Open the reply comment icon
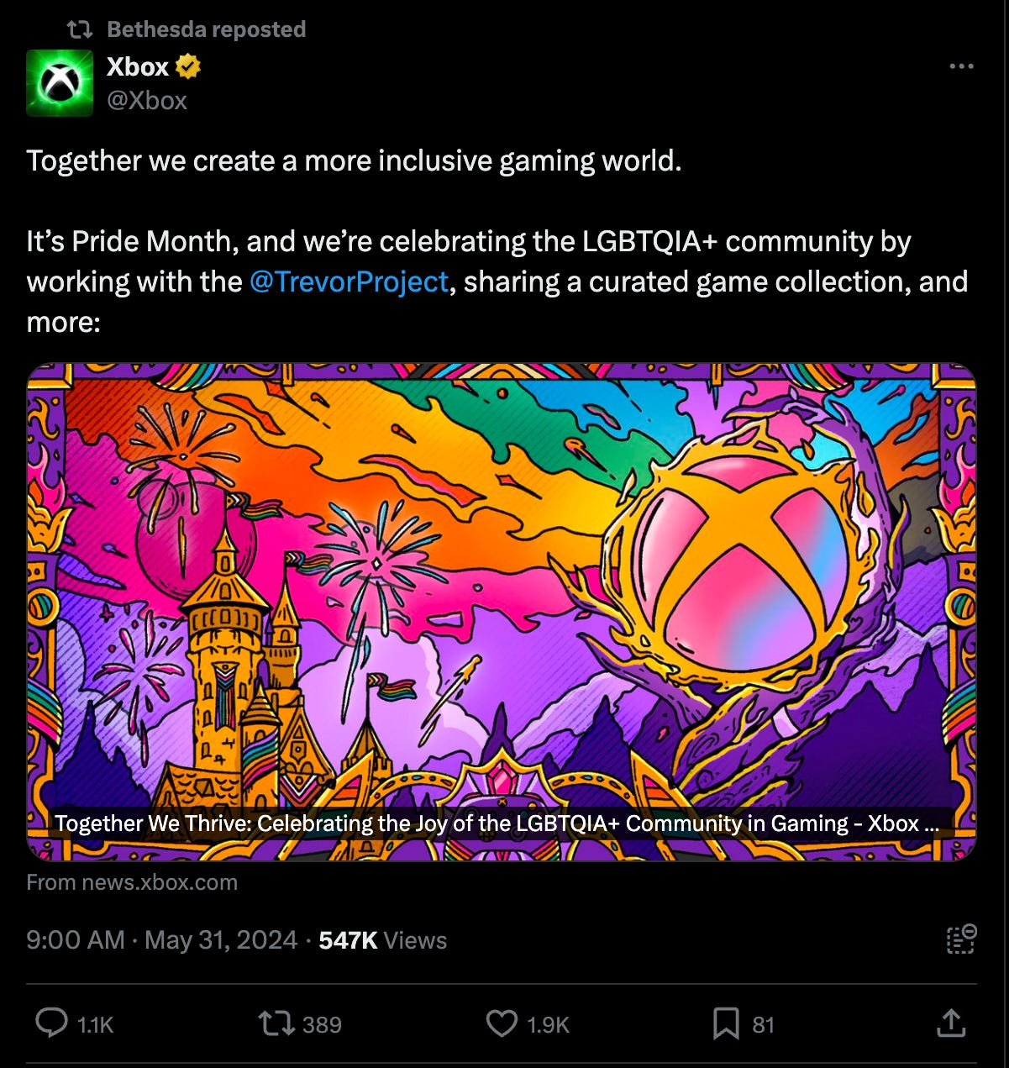Screen dimensions: 1009x1068 tap(52, 1023)
